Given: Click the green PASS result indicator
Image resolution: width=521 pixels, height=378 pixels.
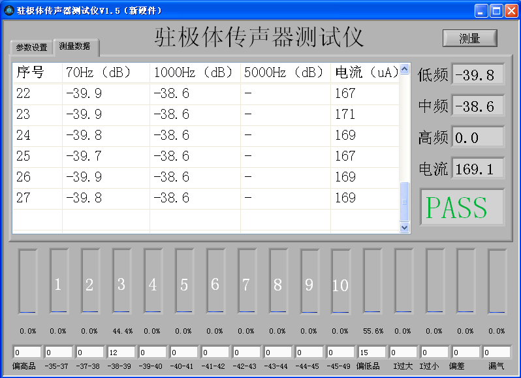Looking at the screenshot, I should pyautogui.click(x=462, y=208).
